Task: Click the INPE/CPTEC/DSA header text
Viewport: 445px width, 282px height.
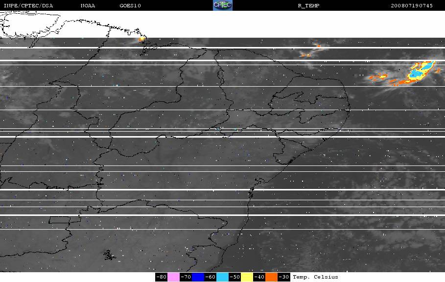Action: click(x=28, y=5)
